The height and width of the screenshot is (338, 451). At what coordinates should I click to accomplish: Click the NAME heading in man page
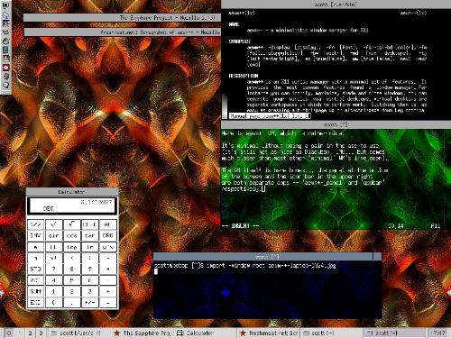point(234,24)
